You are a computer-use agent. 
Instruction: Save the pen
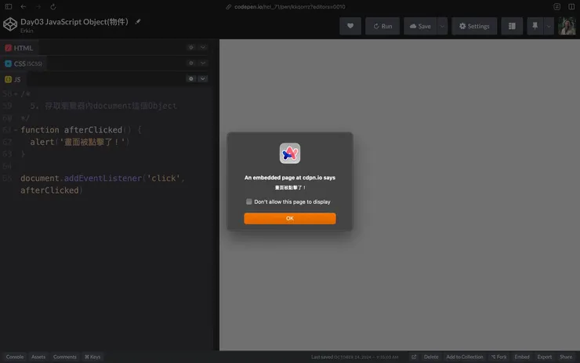(420, 26)
